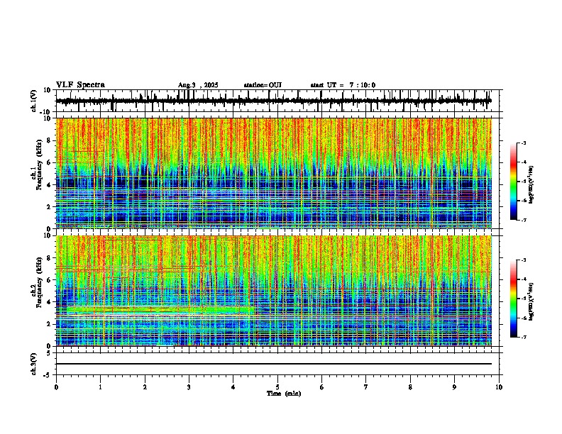Click time axis tick label "7"
Screen dimensions: 562x434
(366, 387)
